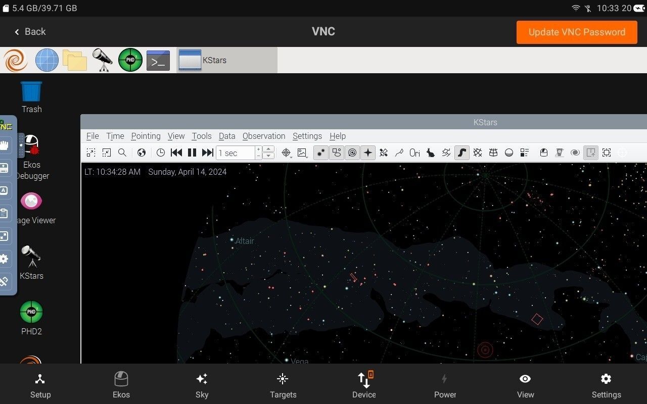Click the greyed spiral galaxy toolbar icon
The height and width of the screenshot is (404, 647).
tap(575, 153)
